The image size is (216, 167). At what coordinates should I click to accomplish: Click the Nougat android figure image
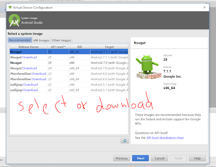148,67
